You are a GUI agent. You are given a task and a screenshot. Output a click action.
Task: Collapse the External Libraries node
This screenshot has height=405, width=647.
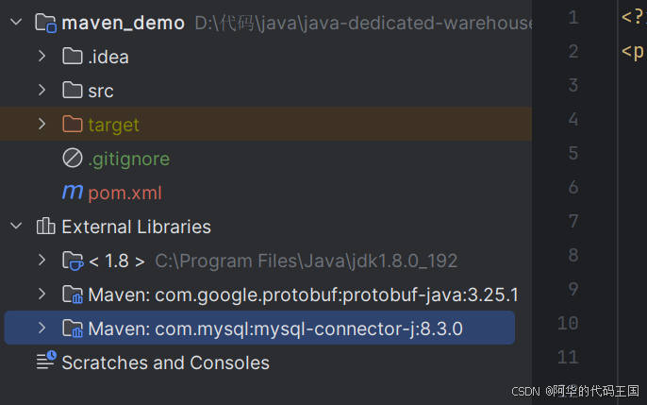coord(16,227)
